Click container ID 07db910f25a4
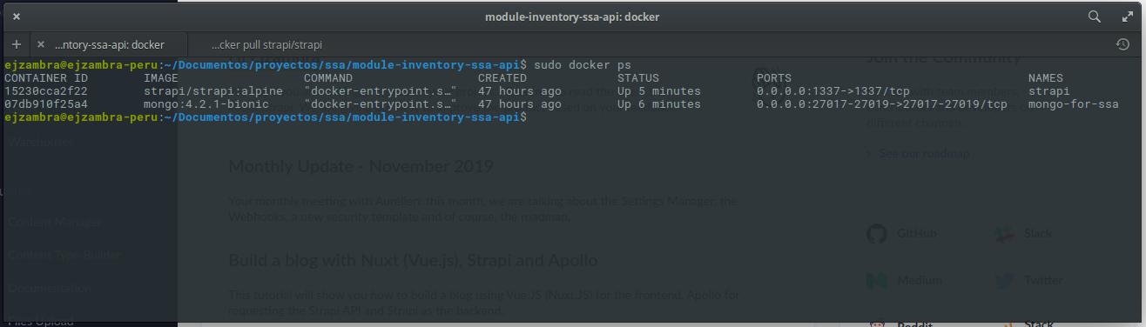1146x327 pixels. click(x=46, y=104)
